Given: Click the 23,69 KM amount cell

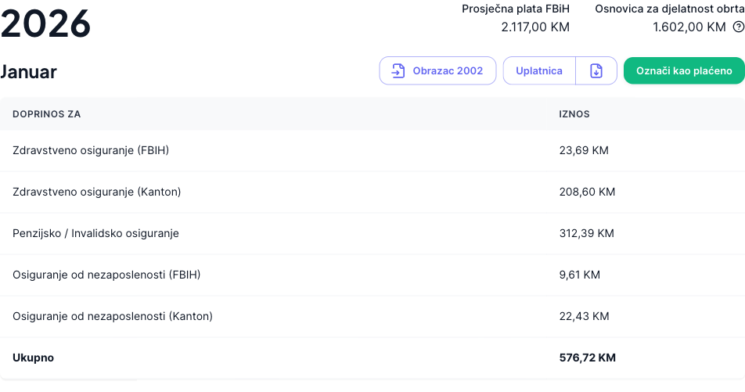Looking at the screenshot, I should 583,150.
